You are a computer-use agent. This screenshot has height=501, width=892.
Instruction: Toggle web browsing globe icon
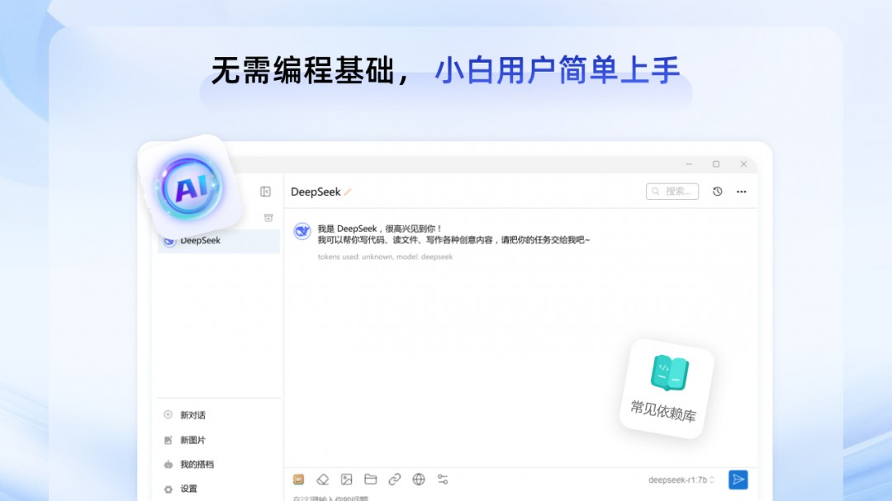(419, 480)
